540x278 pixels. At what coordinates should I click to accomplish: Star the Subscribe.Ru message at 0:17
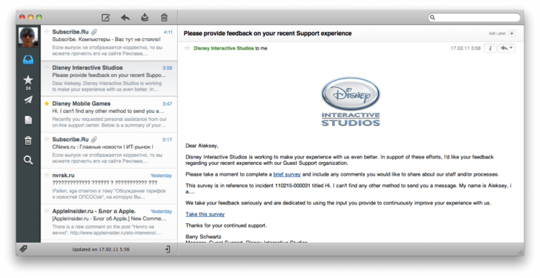[x=47, y=139]
